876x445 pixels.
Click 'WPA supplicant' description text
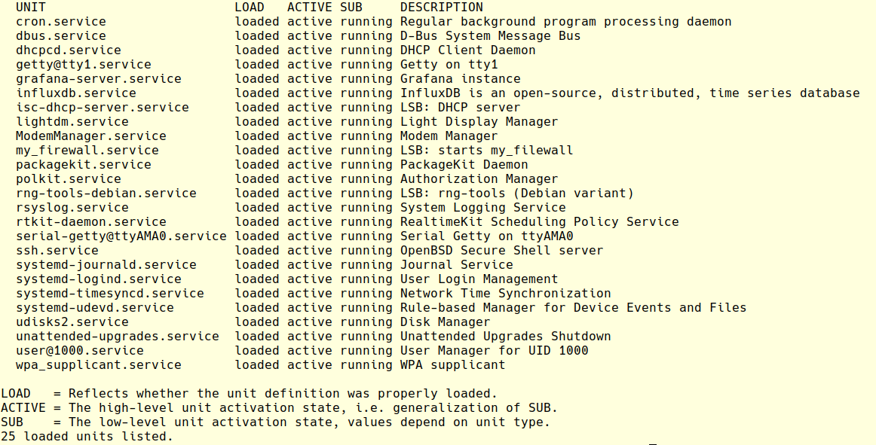point(452,365)
